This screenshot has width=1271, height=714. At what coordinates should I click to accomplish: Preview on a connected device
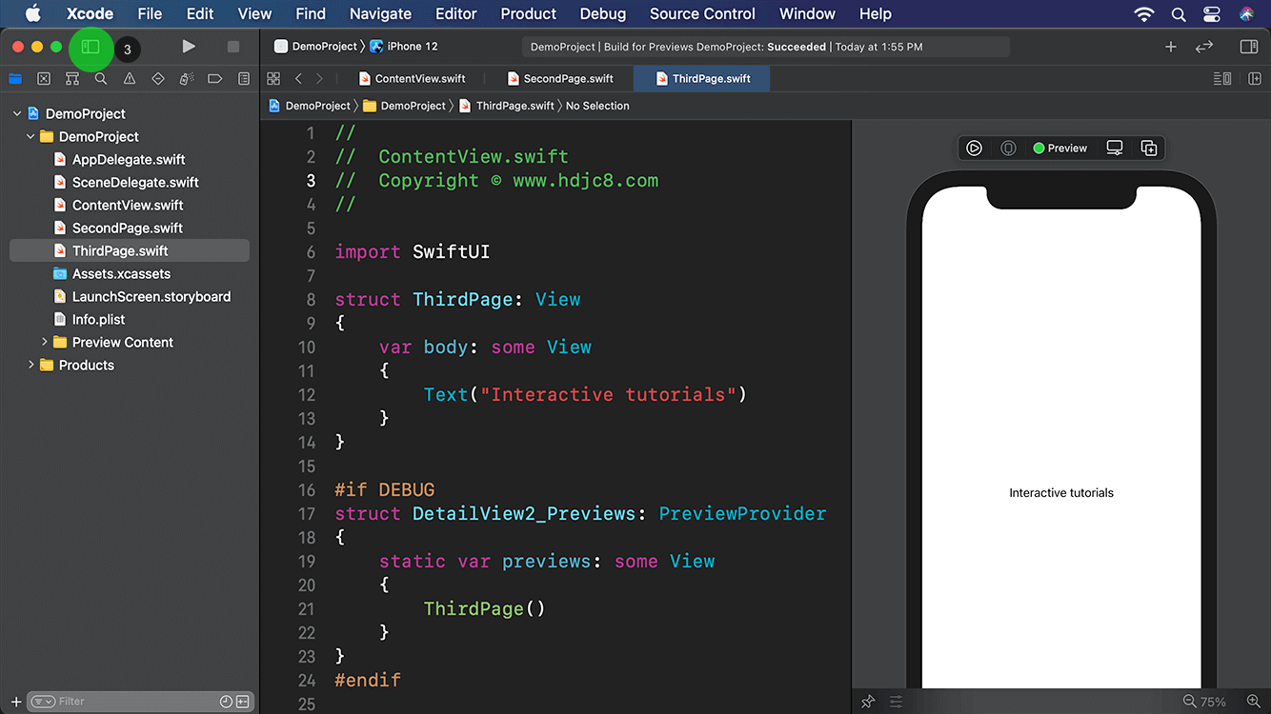[x=1008, y=148]
